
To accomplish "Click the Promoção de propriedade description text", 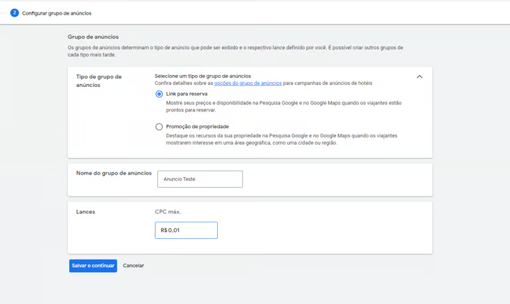I will point(282,139).
